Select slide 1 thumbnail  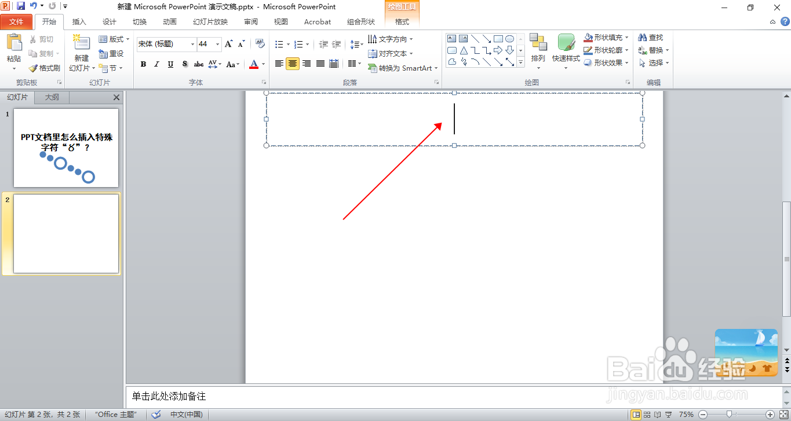click(x=66, y=148)
